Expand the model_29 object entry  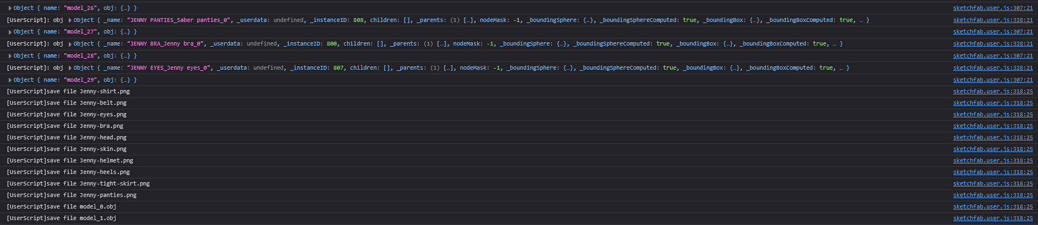click(x=10, y=80)
